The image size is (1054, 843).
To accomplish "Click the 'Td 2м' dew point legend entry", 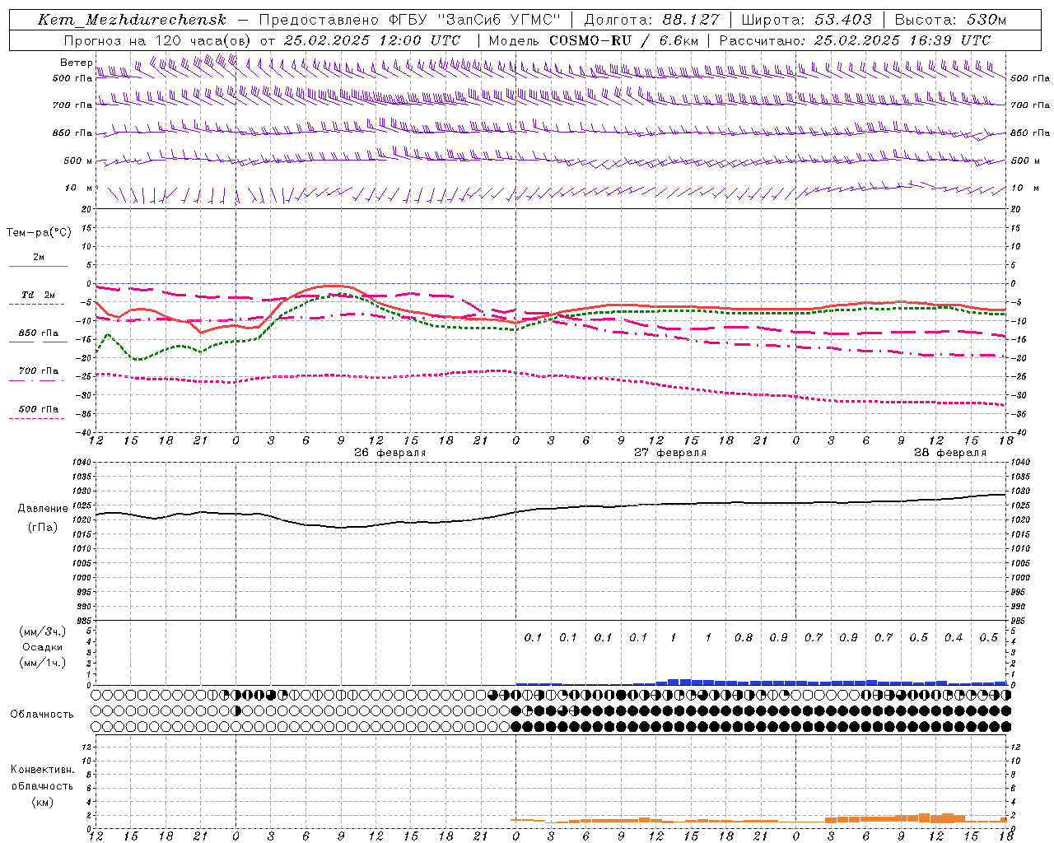I will click(x=38, y=295).
